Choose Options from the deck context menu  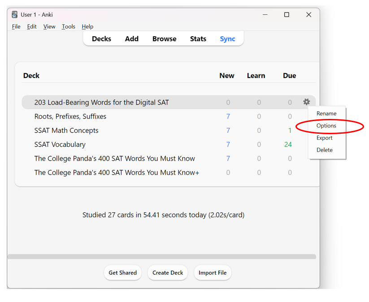pyautogui.click(x=326, y=126)
